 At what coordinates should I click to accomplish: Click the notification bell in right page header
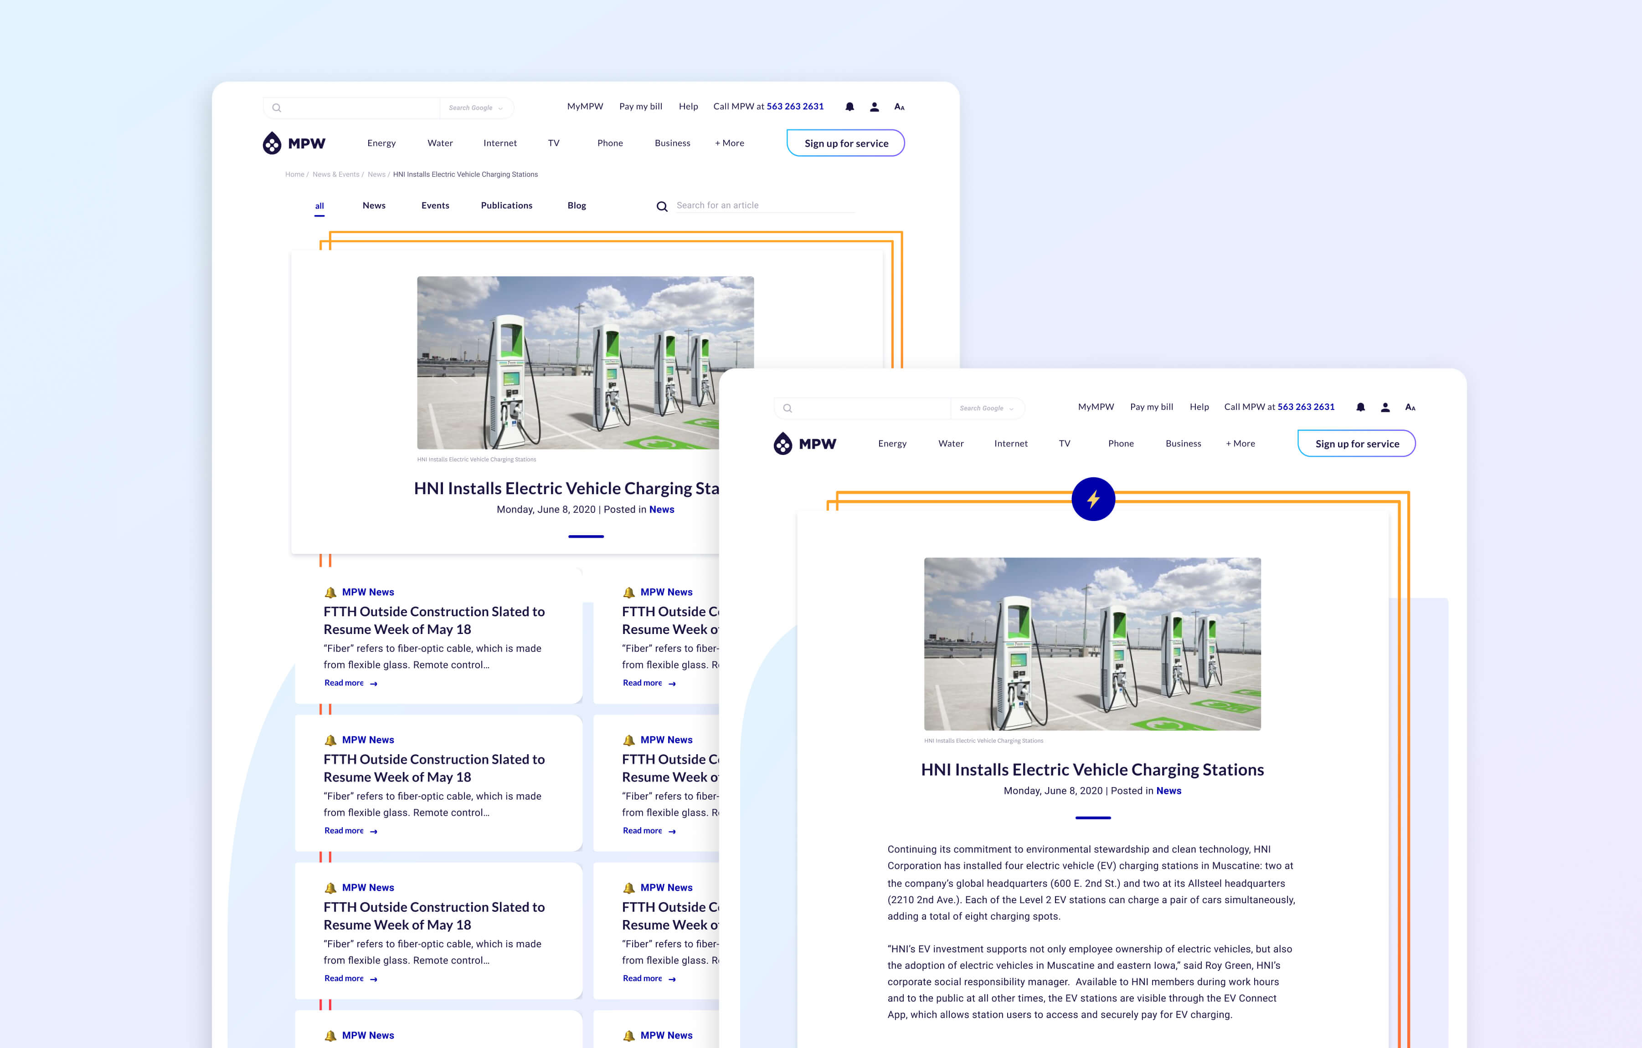coord(1360,408)
